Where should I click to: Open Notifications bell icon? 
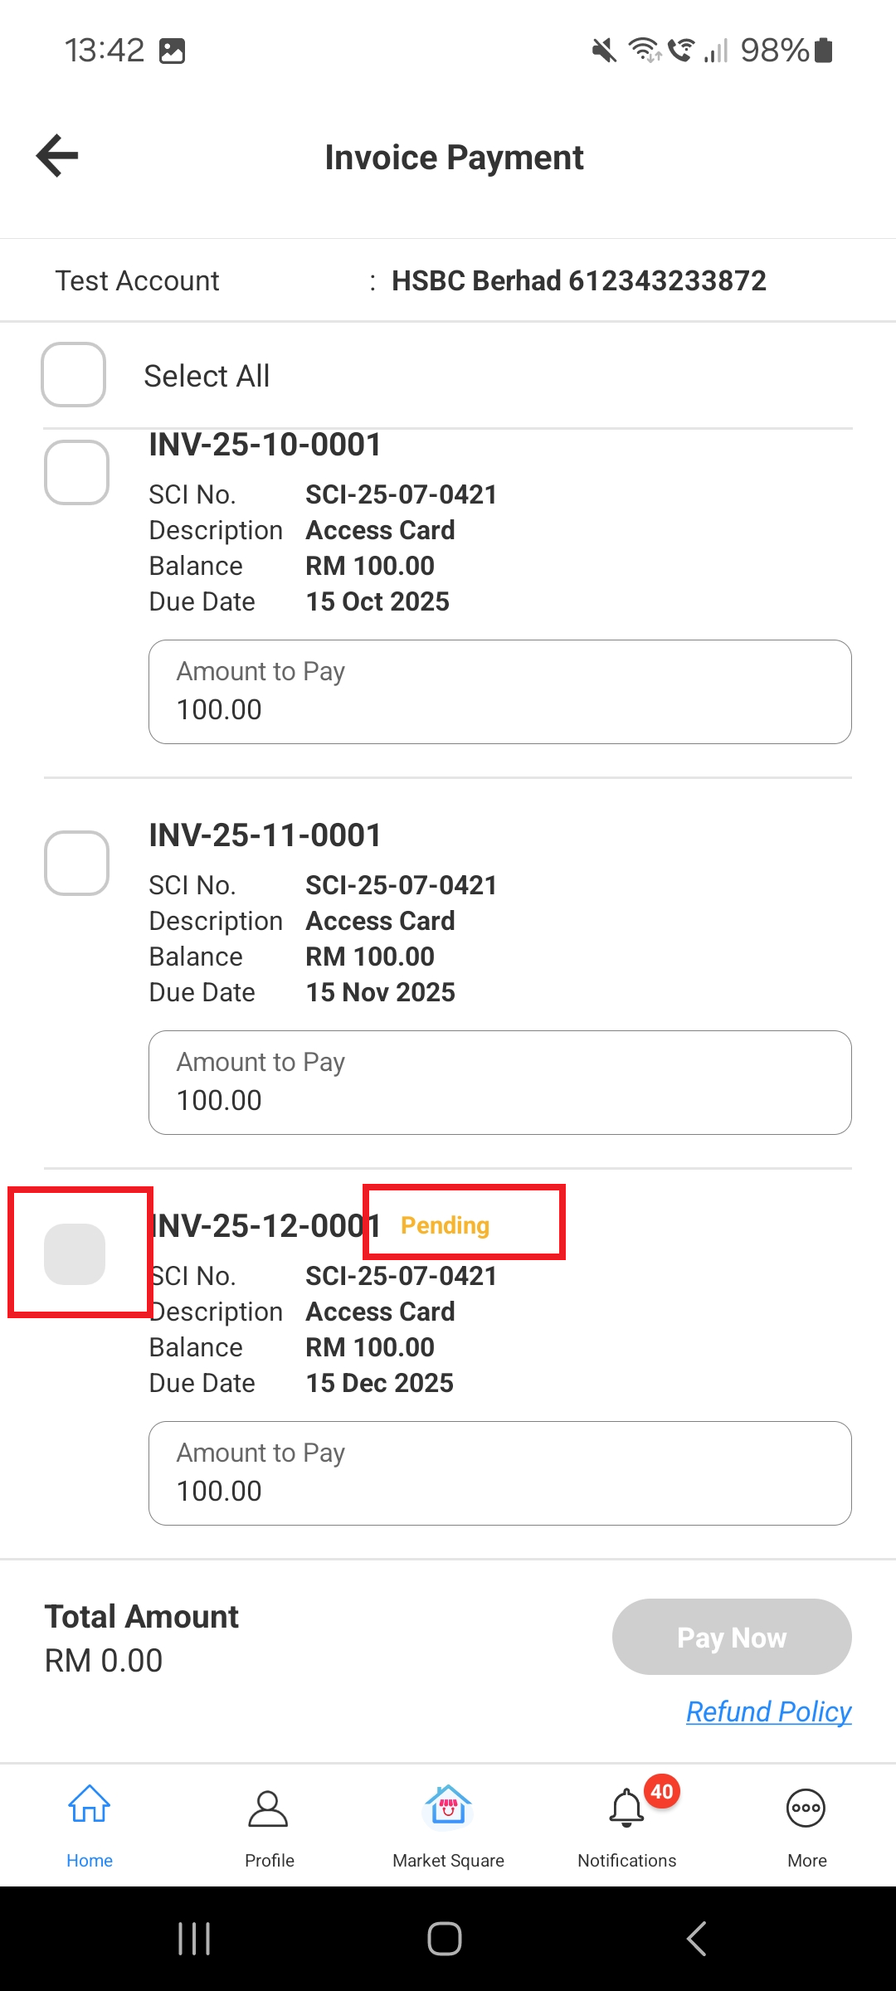627,1808
